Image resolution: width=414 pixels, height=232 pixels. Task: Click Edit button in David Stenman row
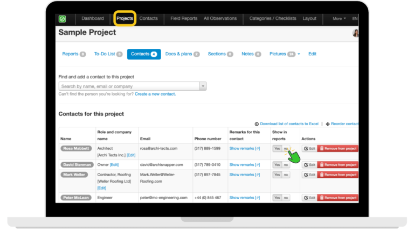[x=310, y=165]
